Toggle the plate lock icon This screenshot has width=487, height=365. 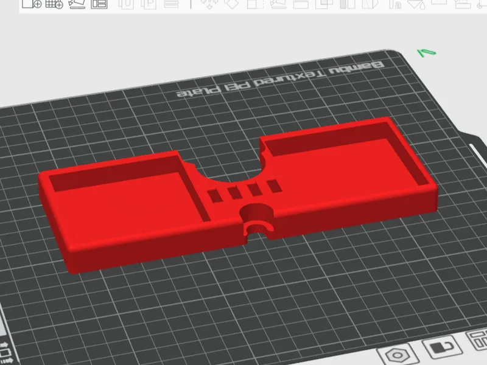tap(443, 347)
